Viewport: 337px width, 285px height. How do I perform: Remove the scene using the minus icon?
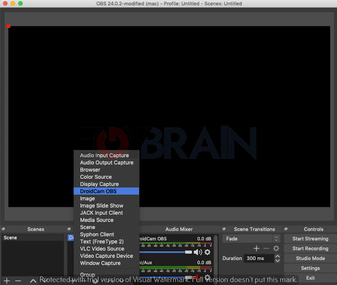(18, 280)
